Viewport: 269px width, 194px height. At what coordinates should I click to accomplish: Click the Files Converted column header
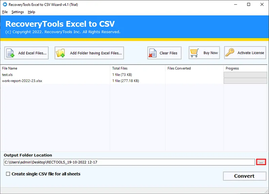pyautogui.click(x=194, y=68)
